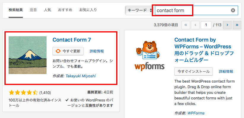Click the Contact Form 7 Mount Fuji icon

(28, 55)
